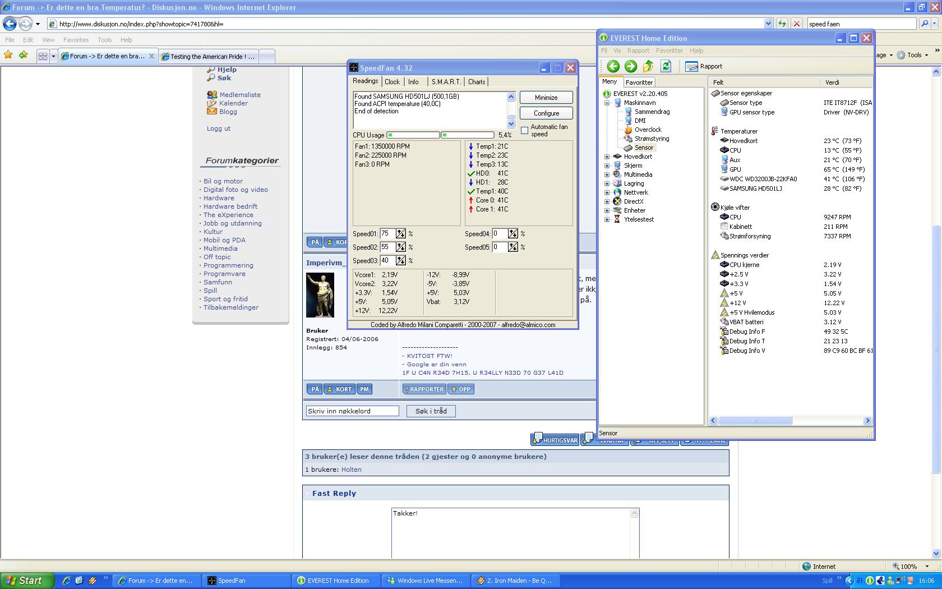Click the IE search magnifier button

(x=925, y=24)
